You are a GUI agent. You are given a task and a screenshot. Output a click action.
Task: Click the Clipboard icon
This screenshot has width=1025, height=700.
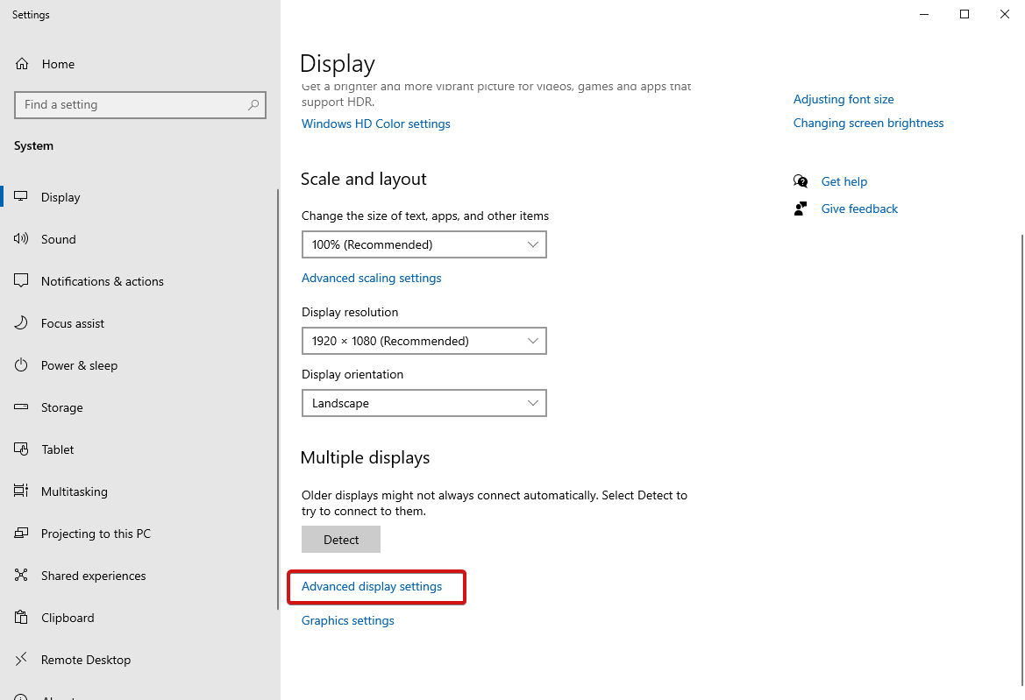(21, 617)
